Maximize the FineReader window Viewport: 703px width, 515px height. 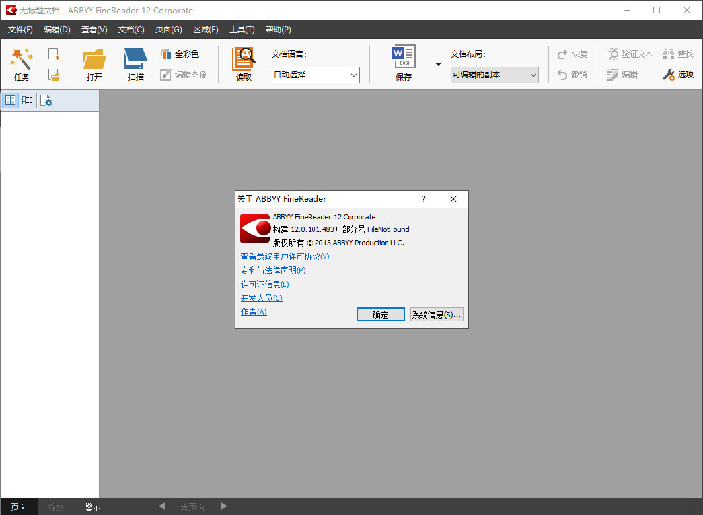coord(657,10)
